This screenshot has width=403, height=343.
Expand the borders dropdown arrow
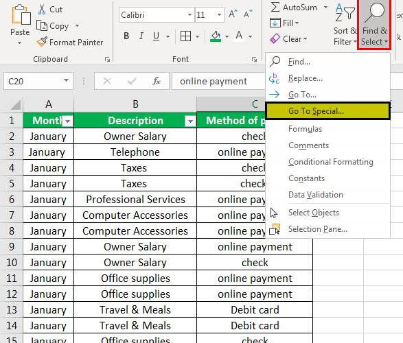(198, 36)
